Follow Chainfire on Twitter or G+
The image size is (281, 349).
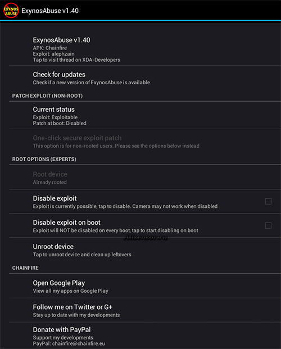145,310
